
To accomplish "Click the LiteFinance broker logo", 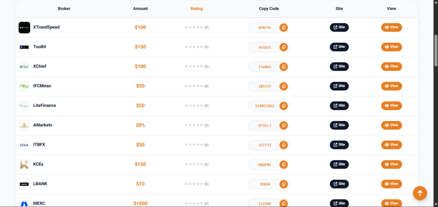I will 24,106.
